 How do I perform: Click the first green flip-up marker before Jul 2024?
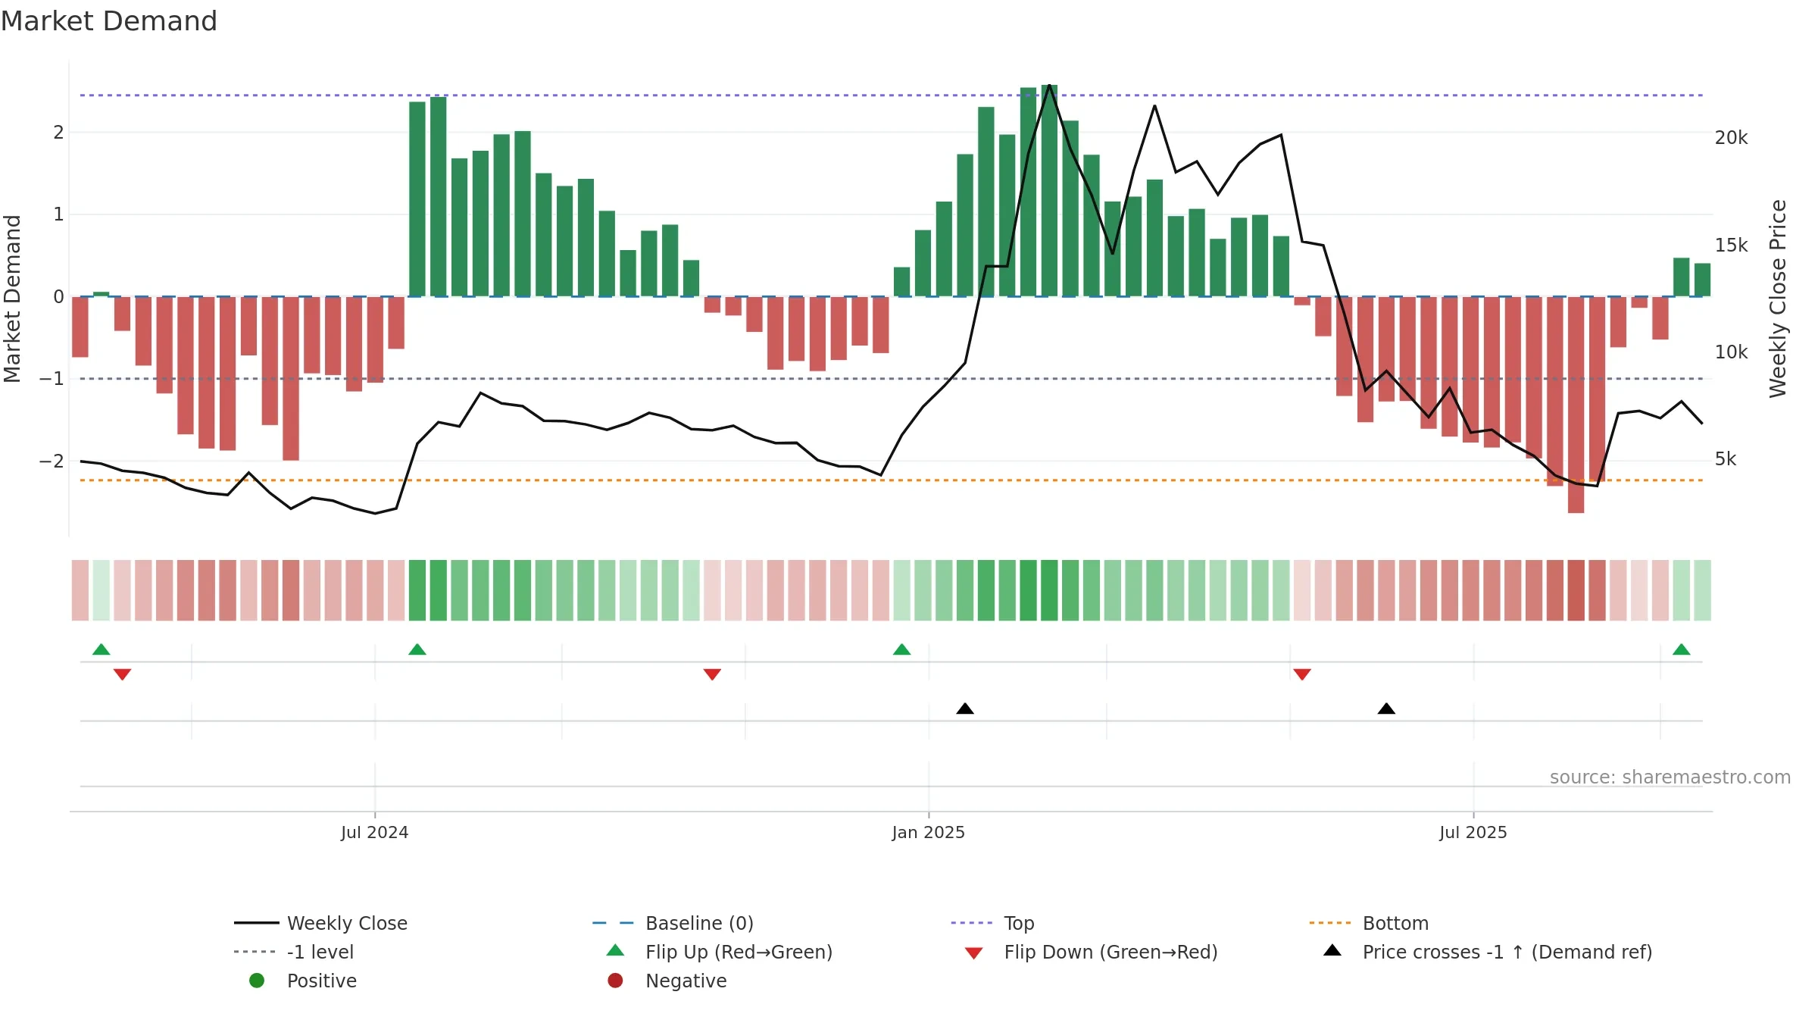point(102,649)
